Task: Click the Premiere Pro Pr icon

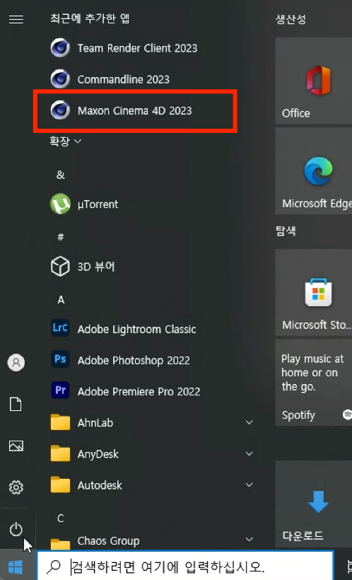Action: click(60, 390)
